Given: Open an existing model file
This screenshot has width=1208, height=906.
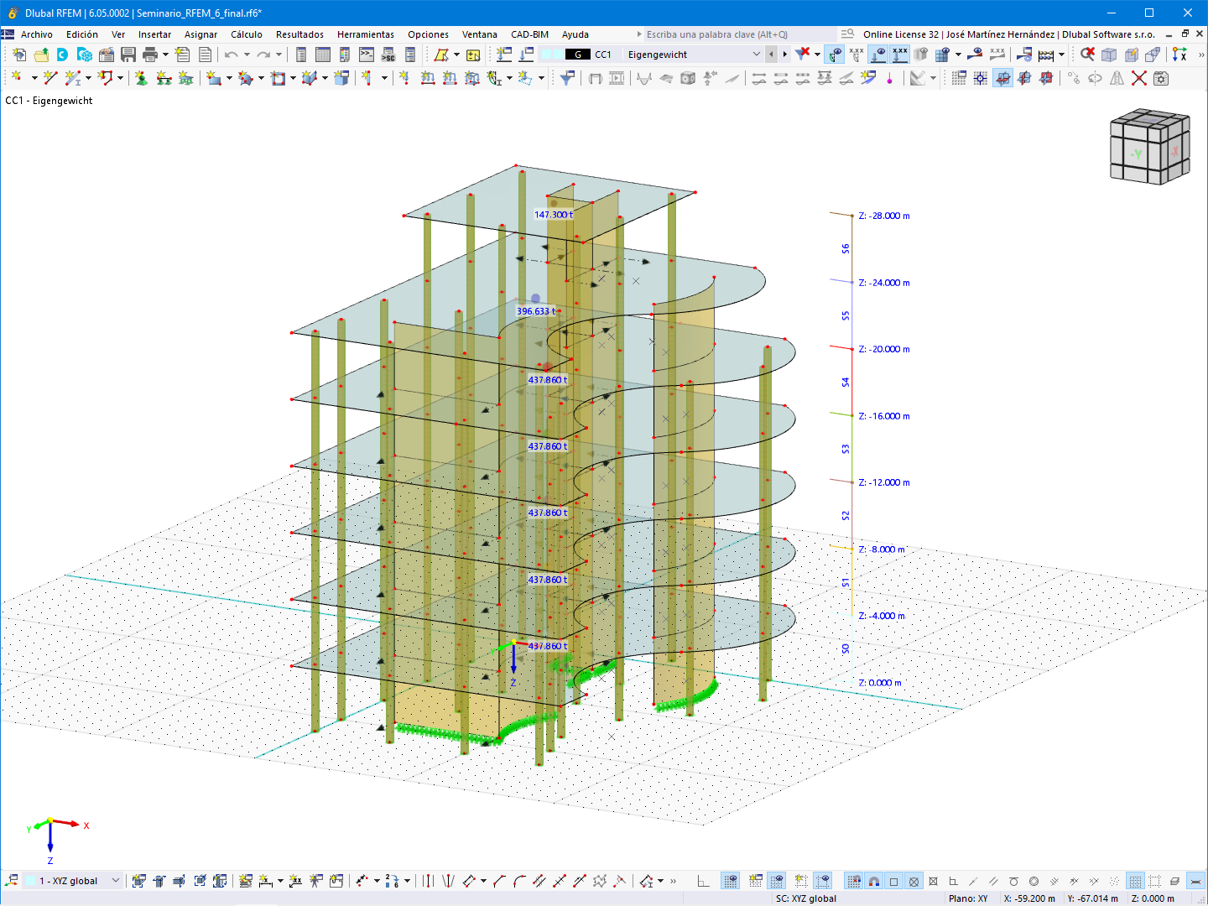Looking at the screenshot, I should 40,55.
